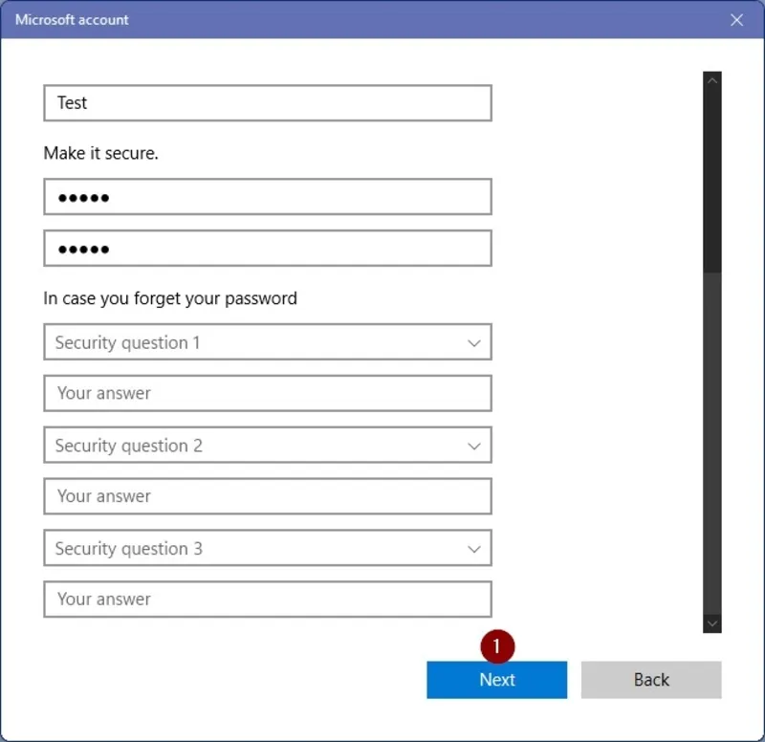Close the Microsoft account dialog
This screenshot has width=765, height=742.
(x=736, y=20)
